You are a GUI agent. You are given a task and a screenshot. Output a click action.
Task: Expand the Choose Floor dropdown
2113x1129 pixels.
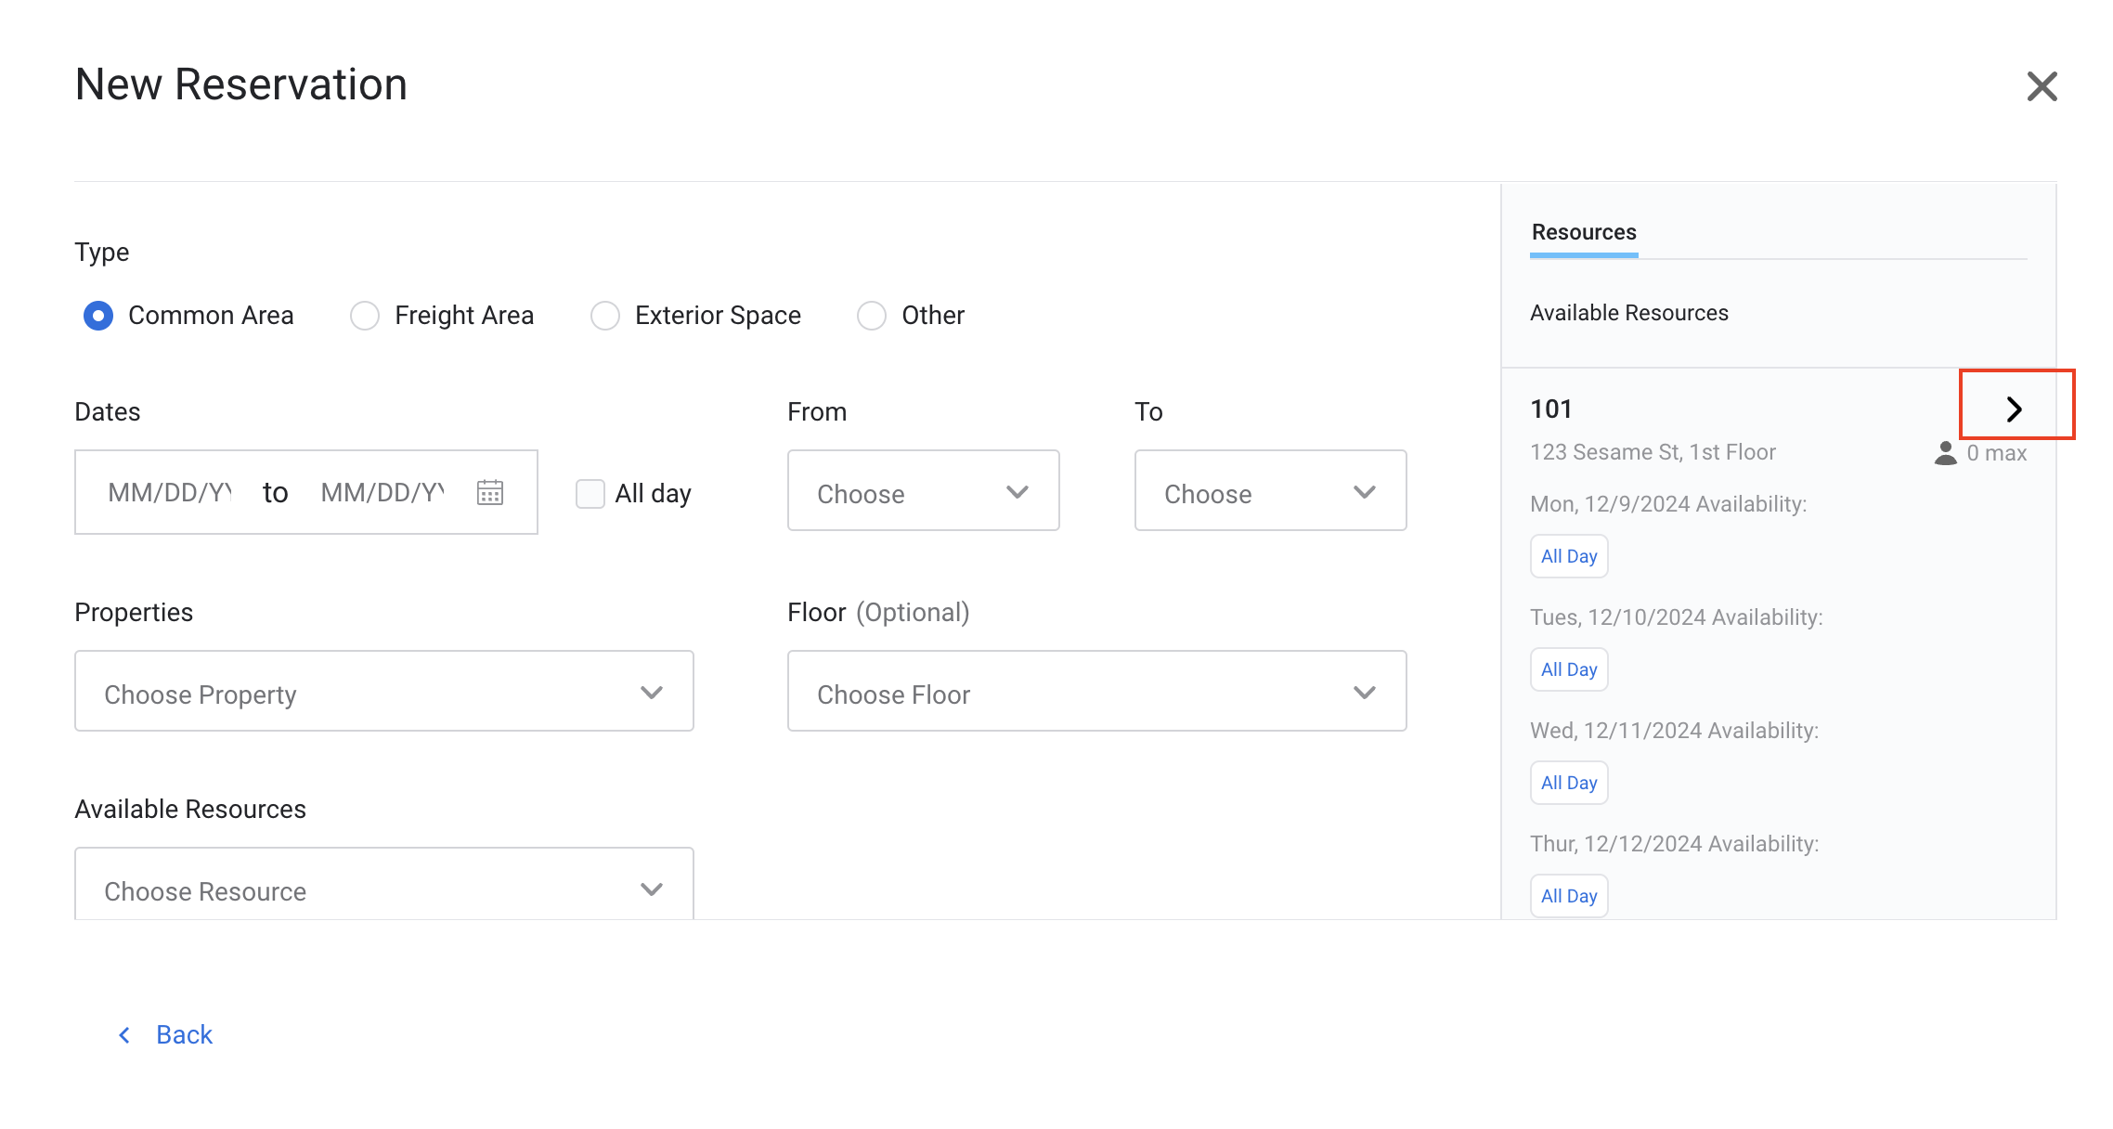click(x=1096, y=692)
